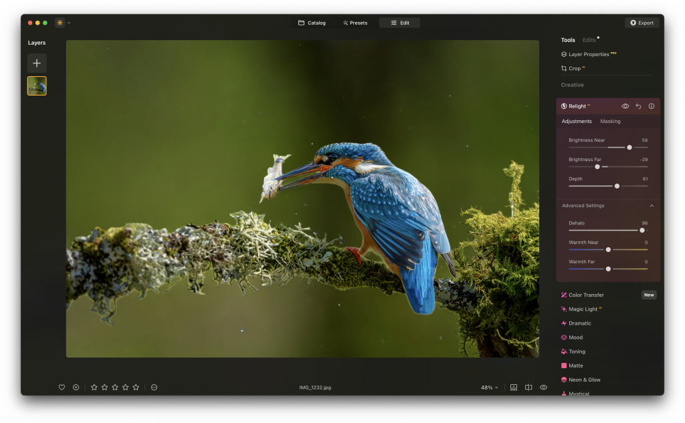Rate the photo one star
Viewport: 685px width, 423px height.
[94, 387]
